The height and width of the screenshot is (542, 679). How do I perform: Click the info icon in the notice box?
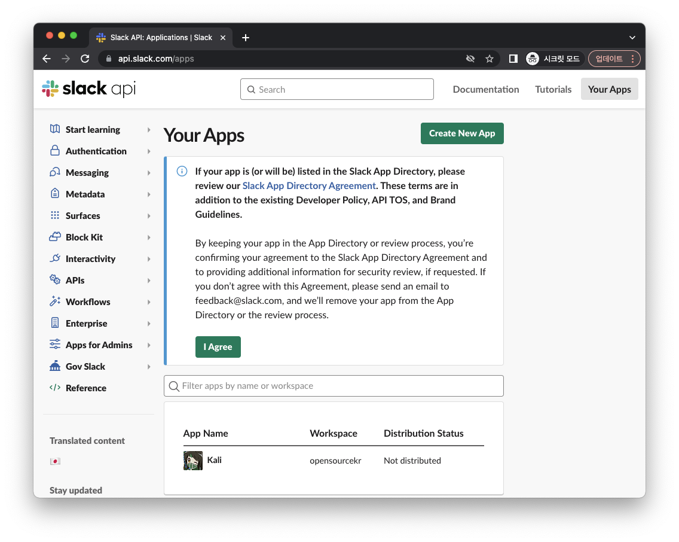[x=182, y=171]
